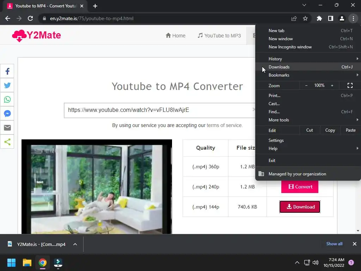The height and width of the screenshot is (271, 361).
Task: Close the downloads bar
Action: [x=355, y=244]
